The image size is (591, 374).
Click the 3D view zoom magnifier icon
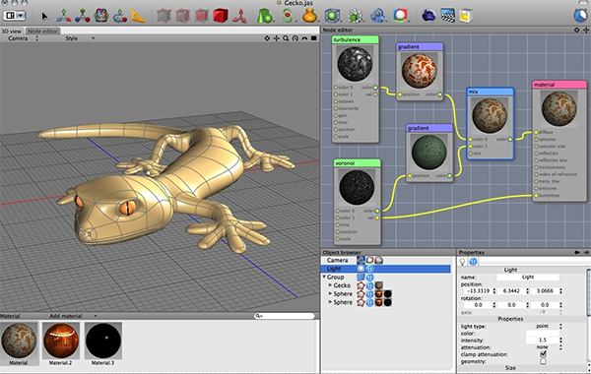tap(286, 38)
